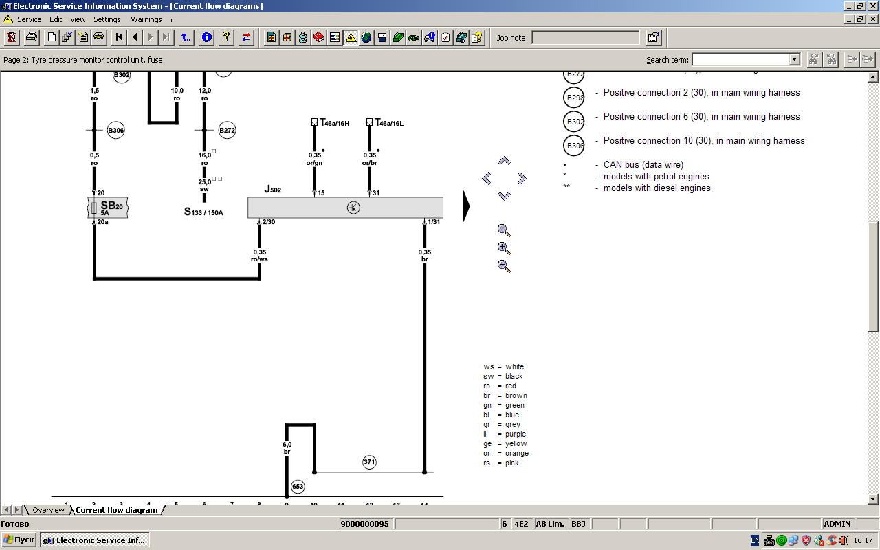880x550 pixels.
Task: Click the red X exit icon
Action: tap(11, 37)
